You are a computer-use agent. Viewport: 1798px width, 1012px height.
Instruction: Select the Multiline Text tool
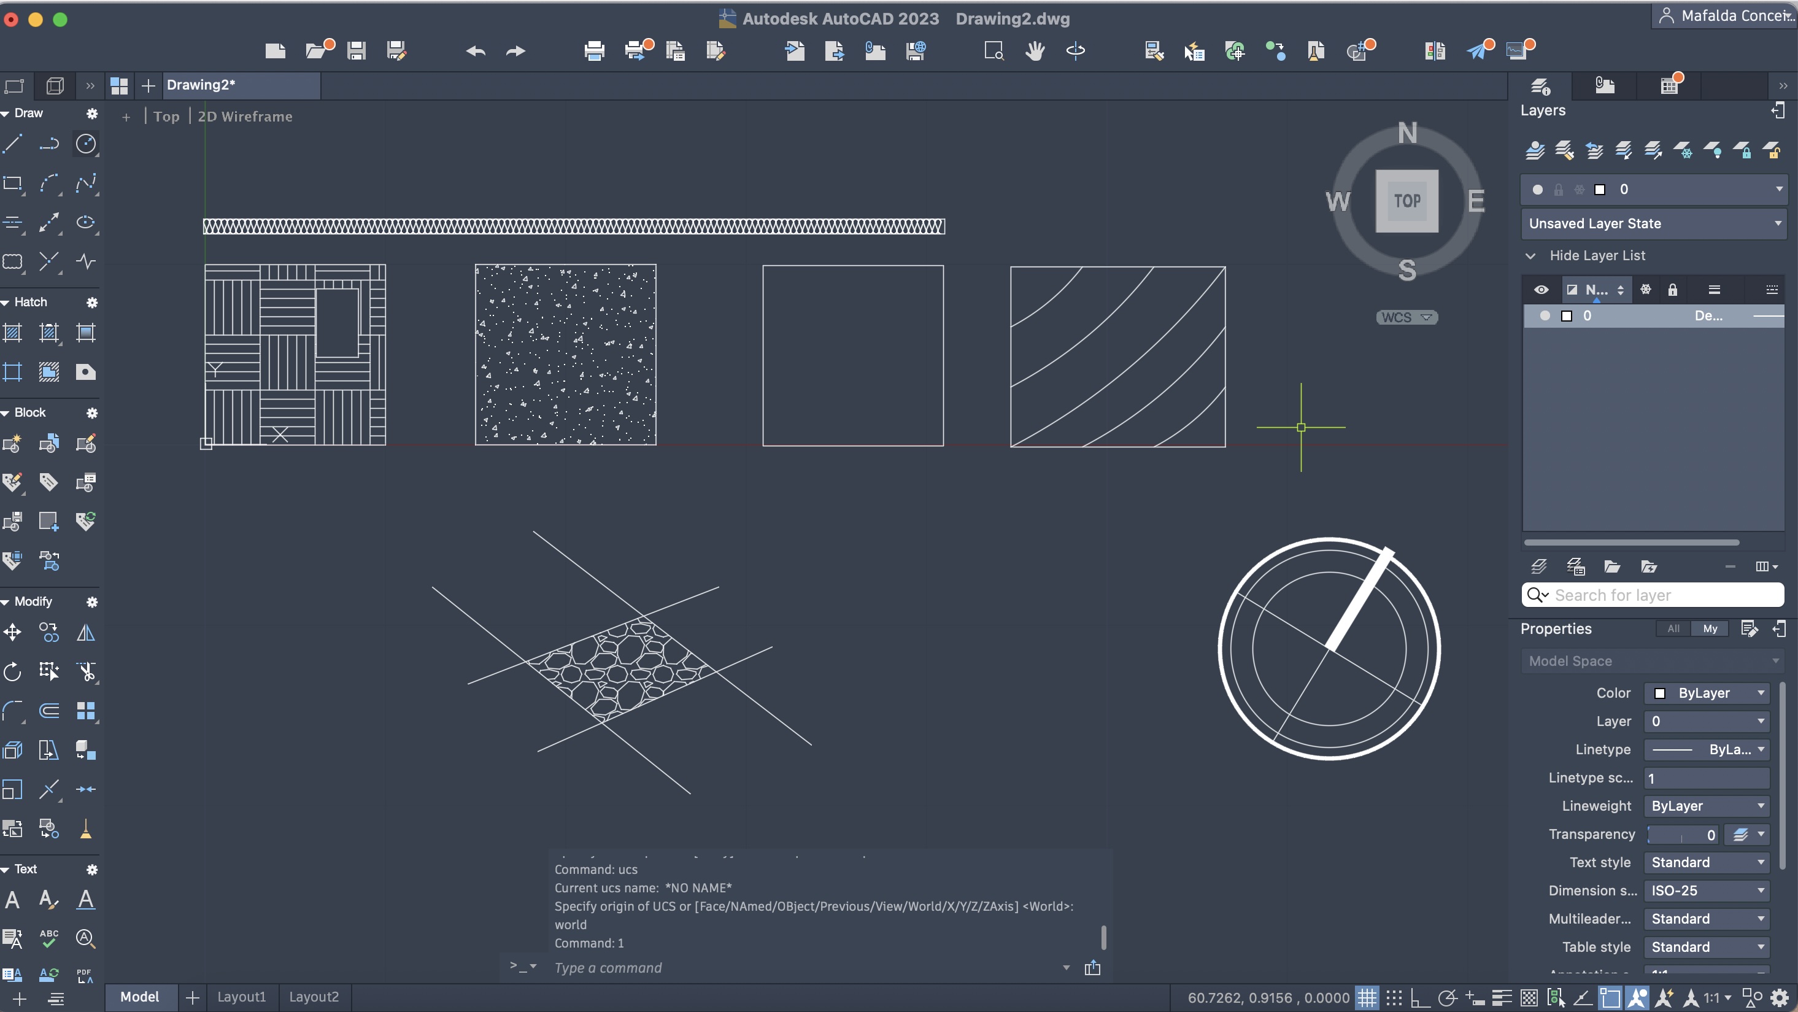[12, 900]
